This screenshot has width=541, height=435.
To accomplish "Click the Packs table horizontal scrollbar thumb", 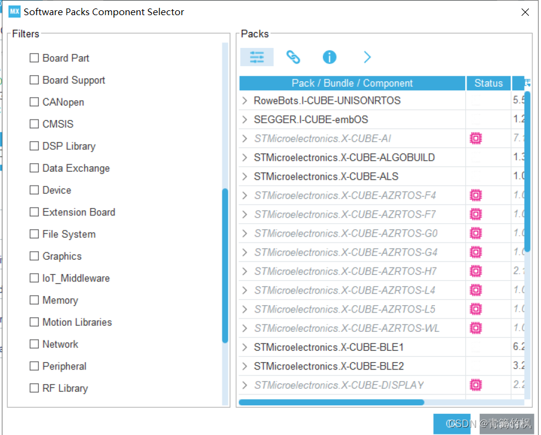I will [x=331, y=402].
